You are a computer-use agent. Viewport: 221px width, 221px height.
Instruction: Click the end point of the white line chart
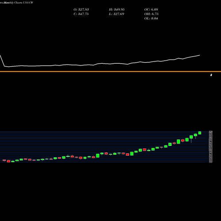(x=200, y=55)
